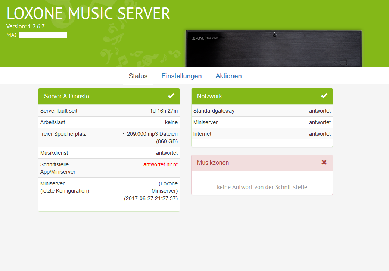The width and height of the screenshot is (389, 271).
Task: Click the 'Miniserver (letzte Konfiguration)' label
Action: pyautogui.click(x=65, y=187)
